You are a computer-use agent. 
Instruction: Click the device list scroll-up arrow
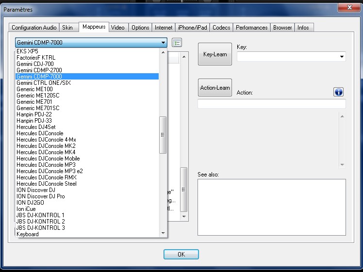(163, 52)
